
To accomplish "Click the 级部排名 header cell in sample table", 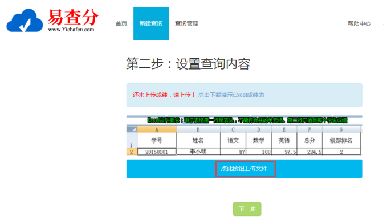I will tap(341, 140).
